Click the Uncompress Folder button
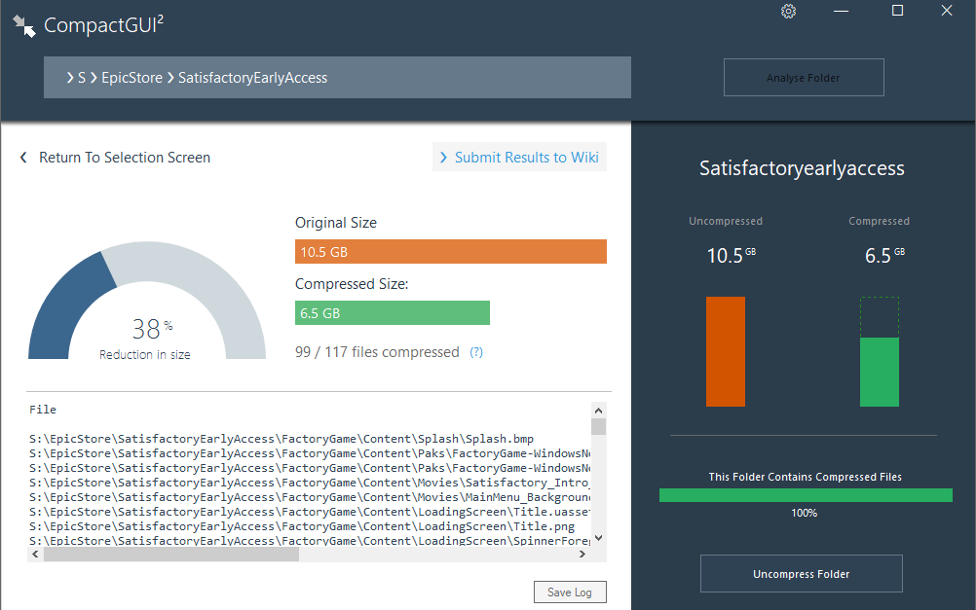 [x=801, y=573]
